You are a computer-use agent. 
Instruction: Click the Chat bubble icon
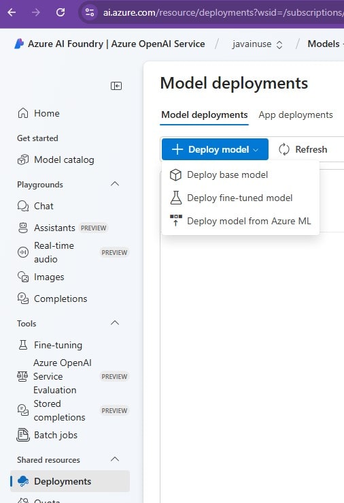[x=23, y=206]
